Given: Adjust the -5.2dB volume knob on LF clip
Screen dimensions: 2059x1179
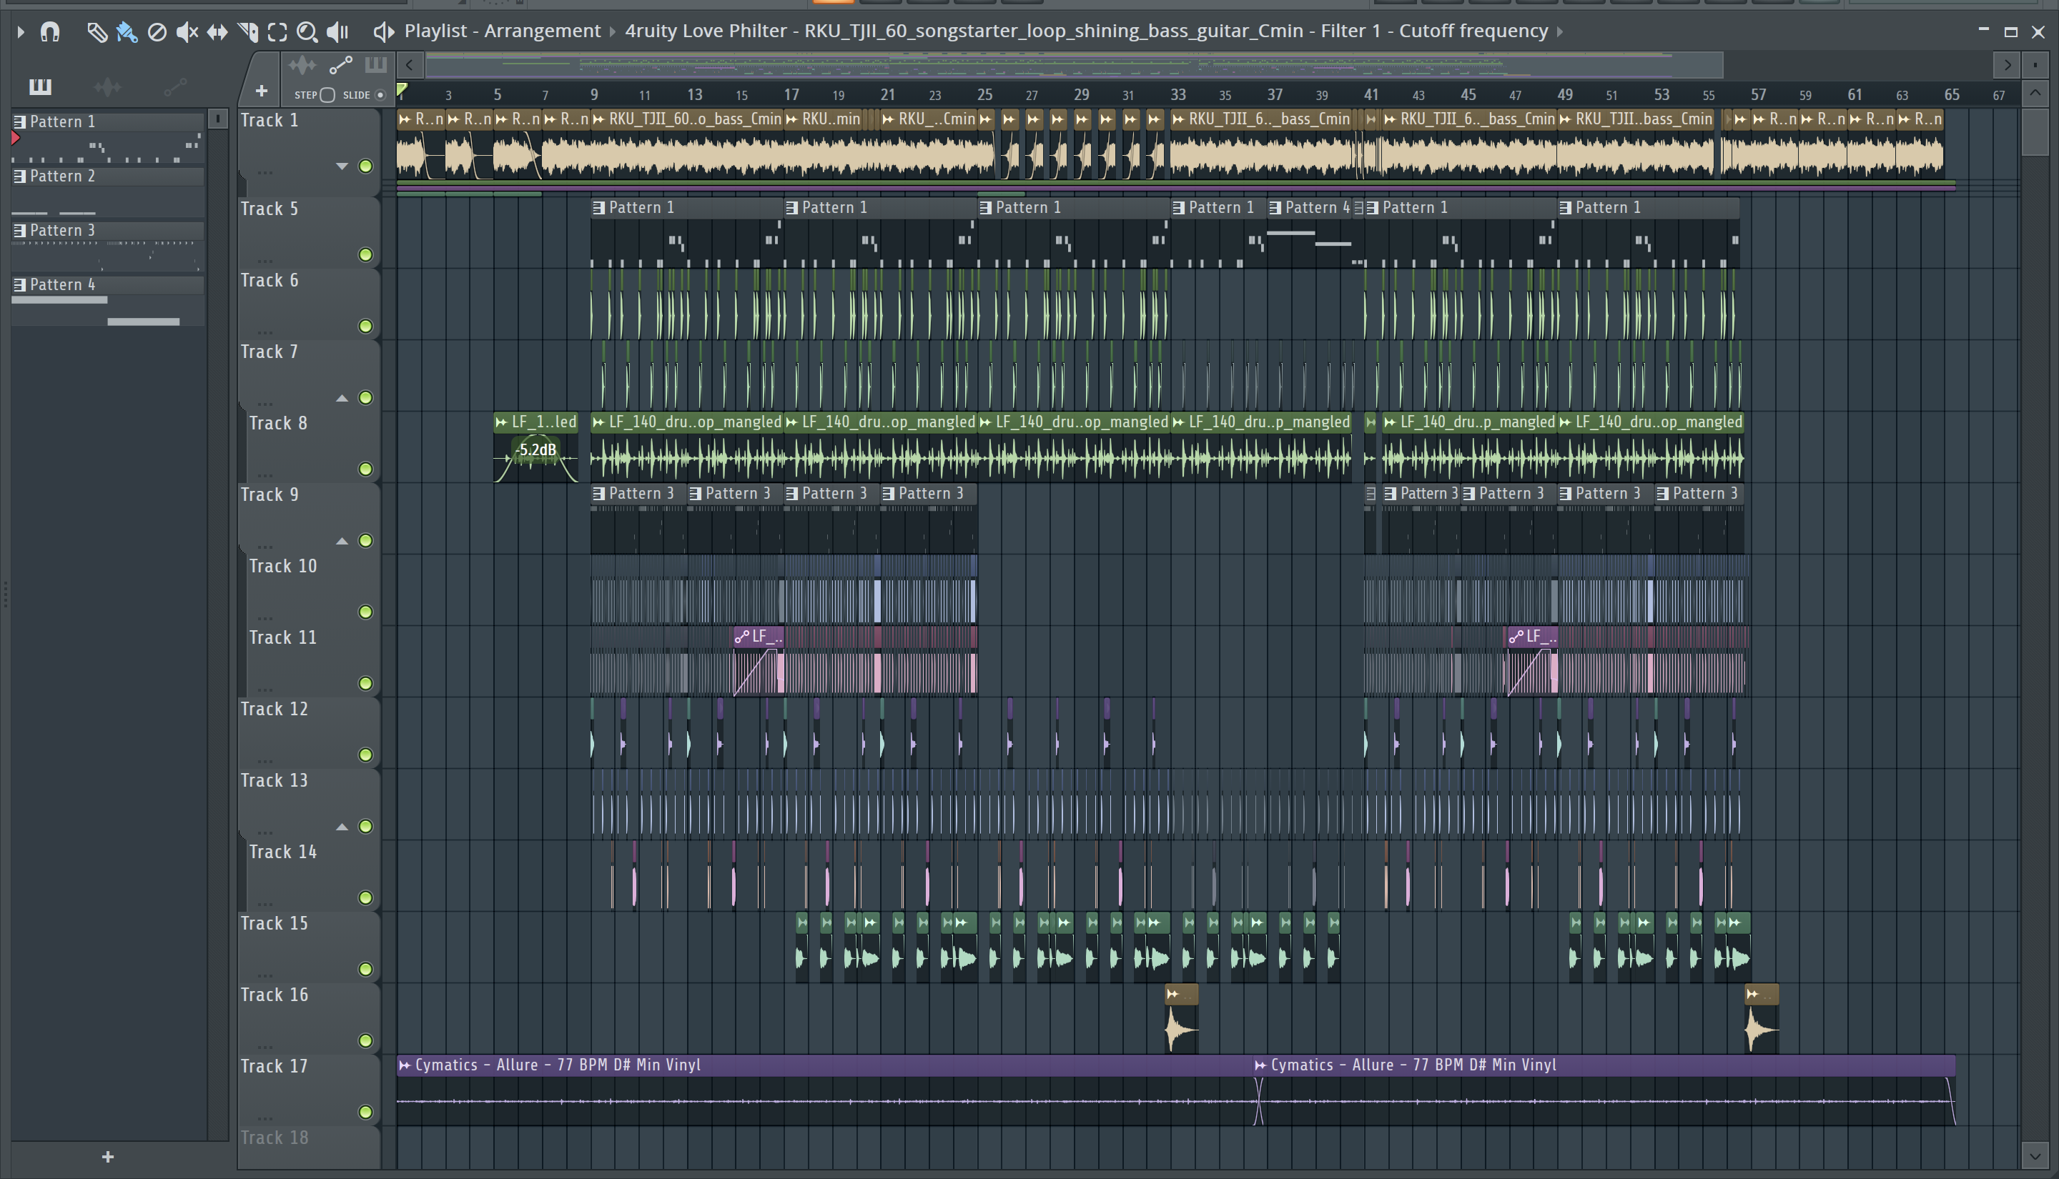Looking at the screenshot, I should click(x=536, y=450).
